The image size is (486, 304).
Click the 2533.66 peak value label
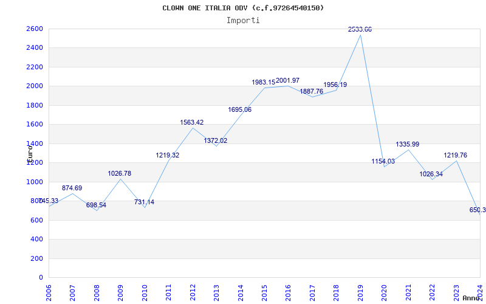click(x=360, y=29)
